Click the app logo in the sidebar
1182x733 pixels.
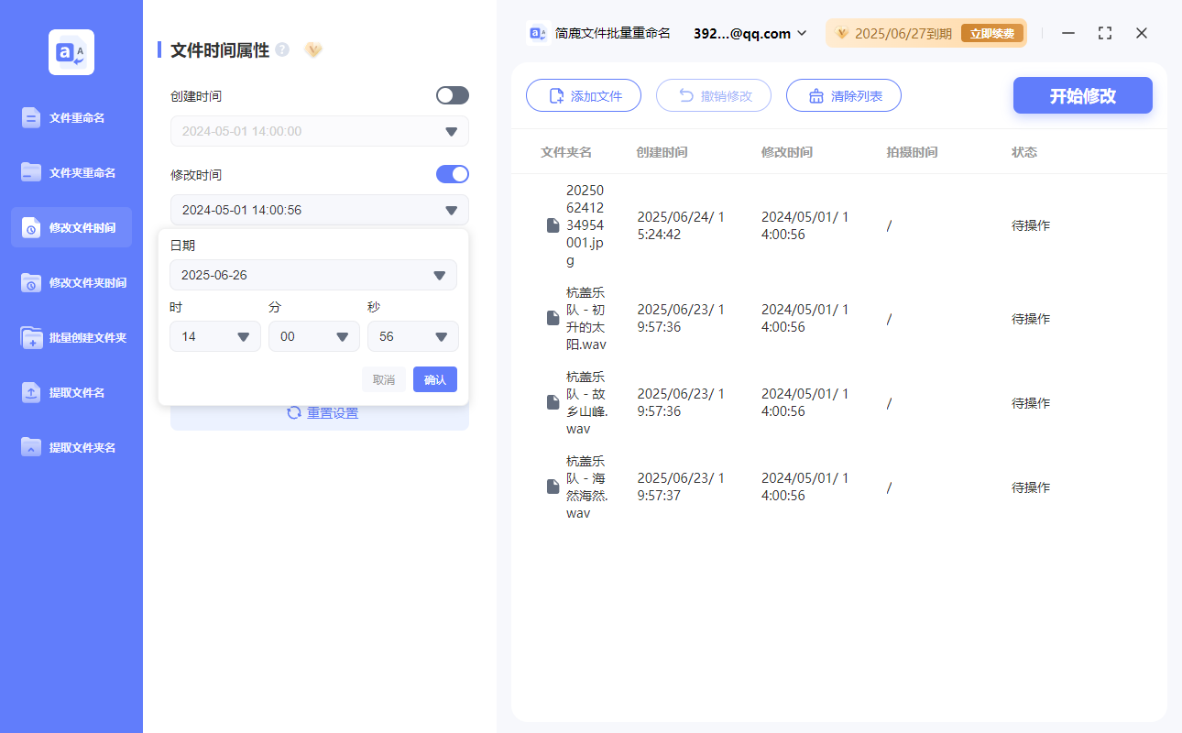[x=71, y=51]
